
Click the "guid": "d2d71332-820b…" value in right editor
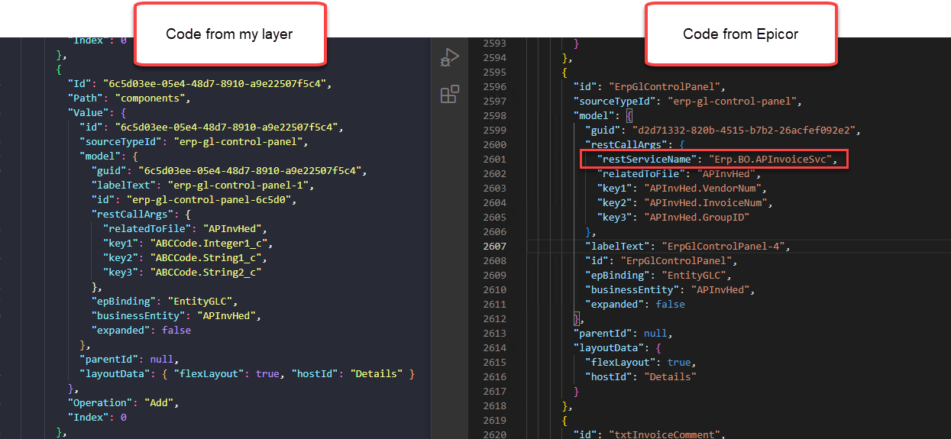744,131
